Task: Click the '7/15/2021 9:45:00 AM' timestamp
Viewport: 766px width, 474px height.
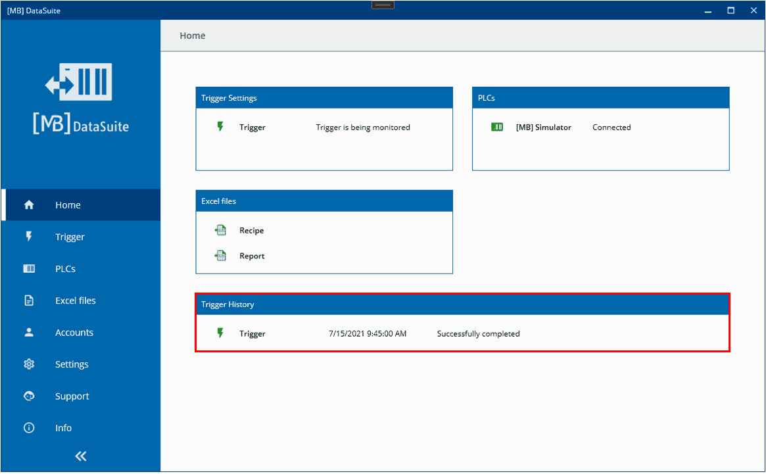Action: click(368, 333)
